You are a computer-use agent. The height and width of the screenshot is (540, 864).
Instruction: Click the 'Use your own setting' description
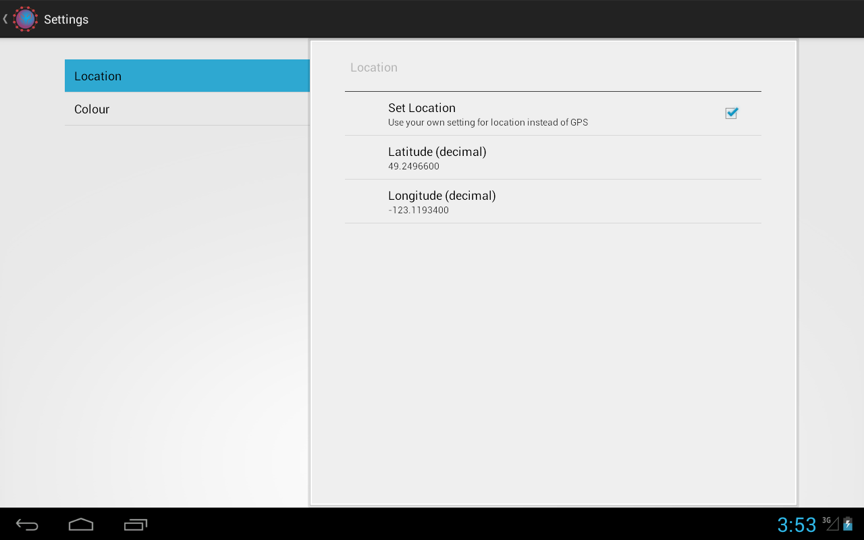coord(488,122)
